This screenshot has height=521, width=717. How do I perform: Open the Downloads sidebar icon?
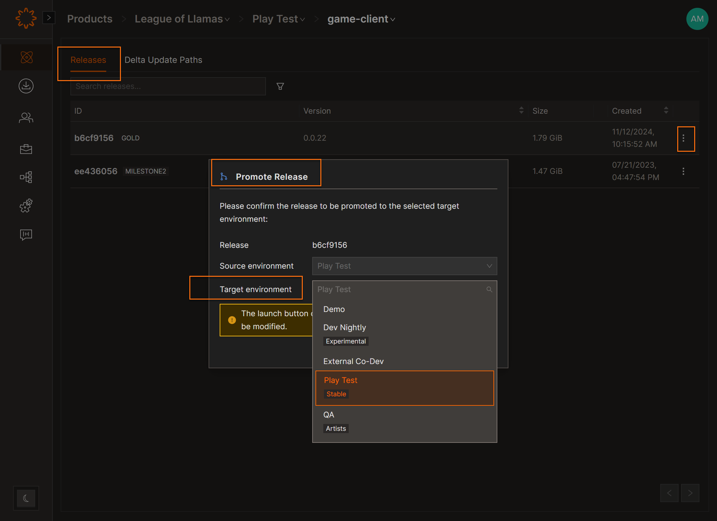pyautogui.click(x=26, y=86)
